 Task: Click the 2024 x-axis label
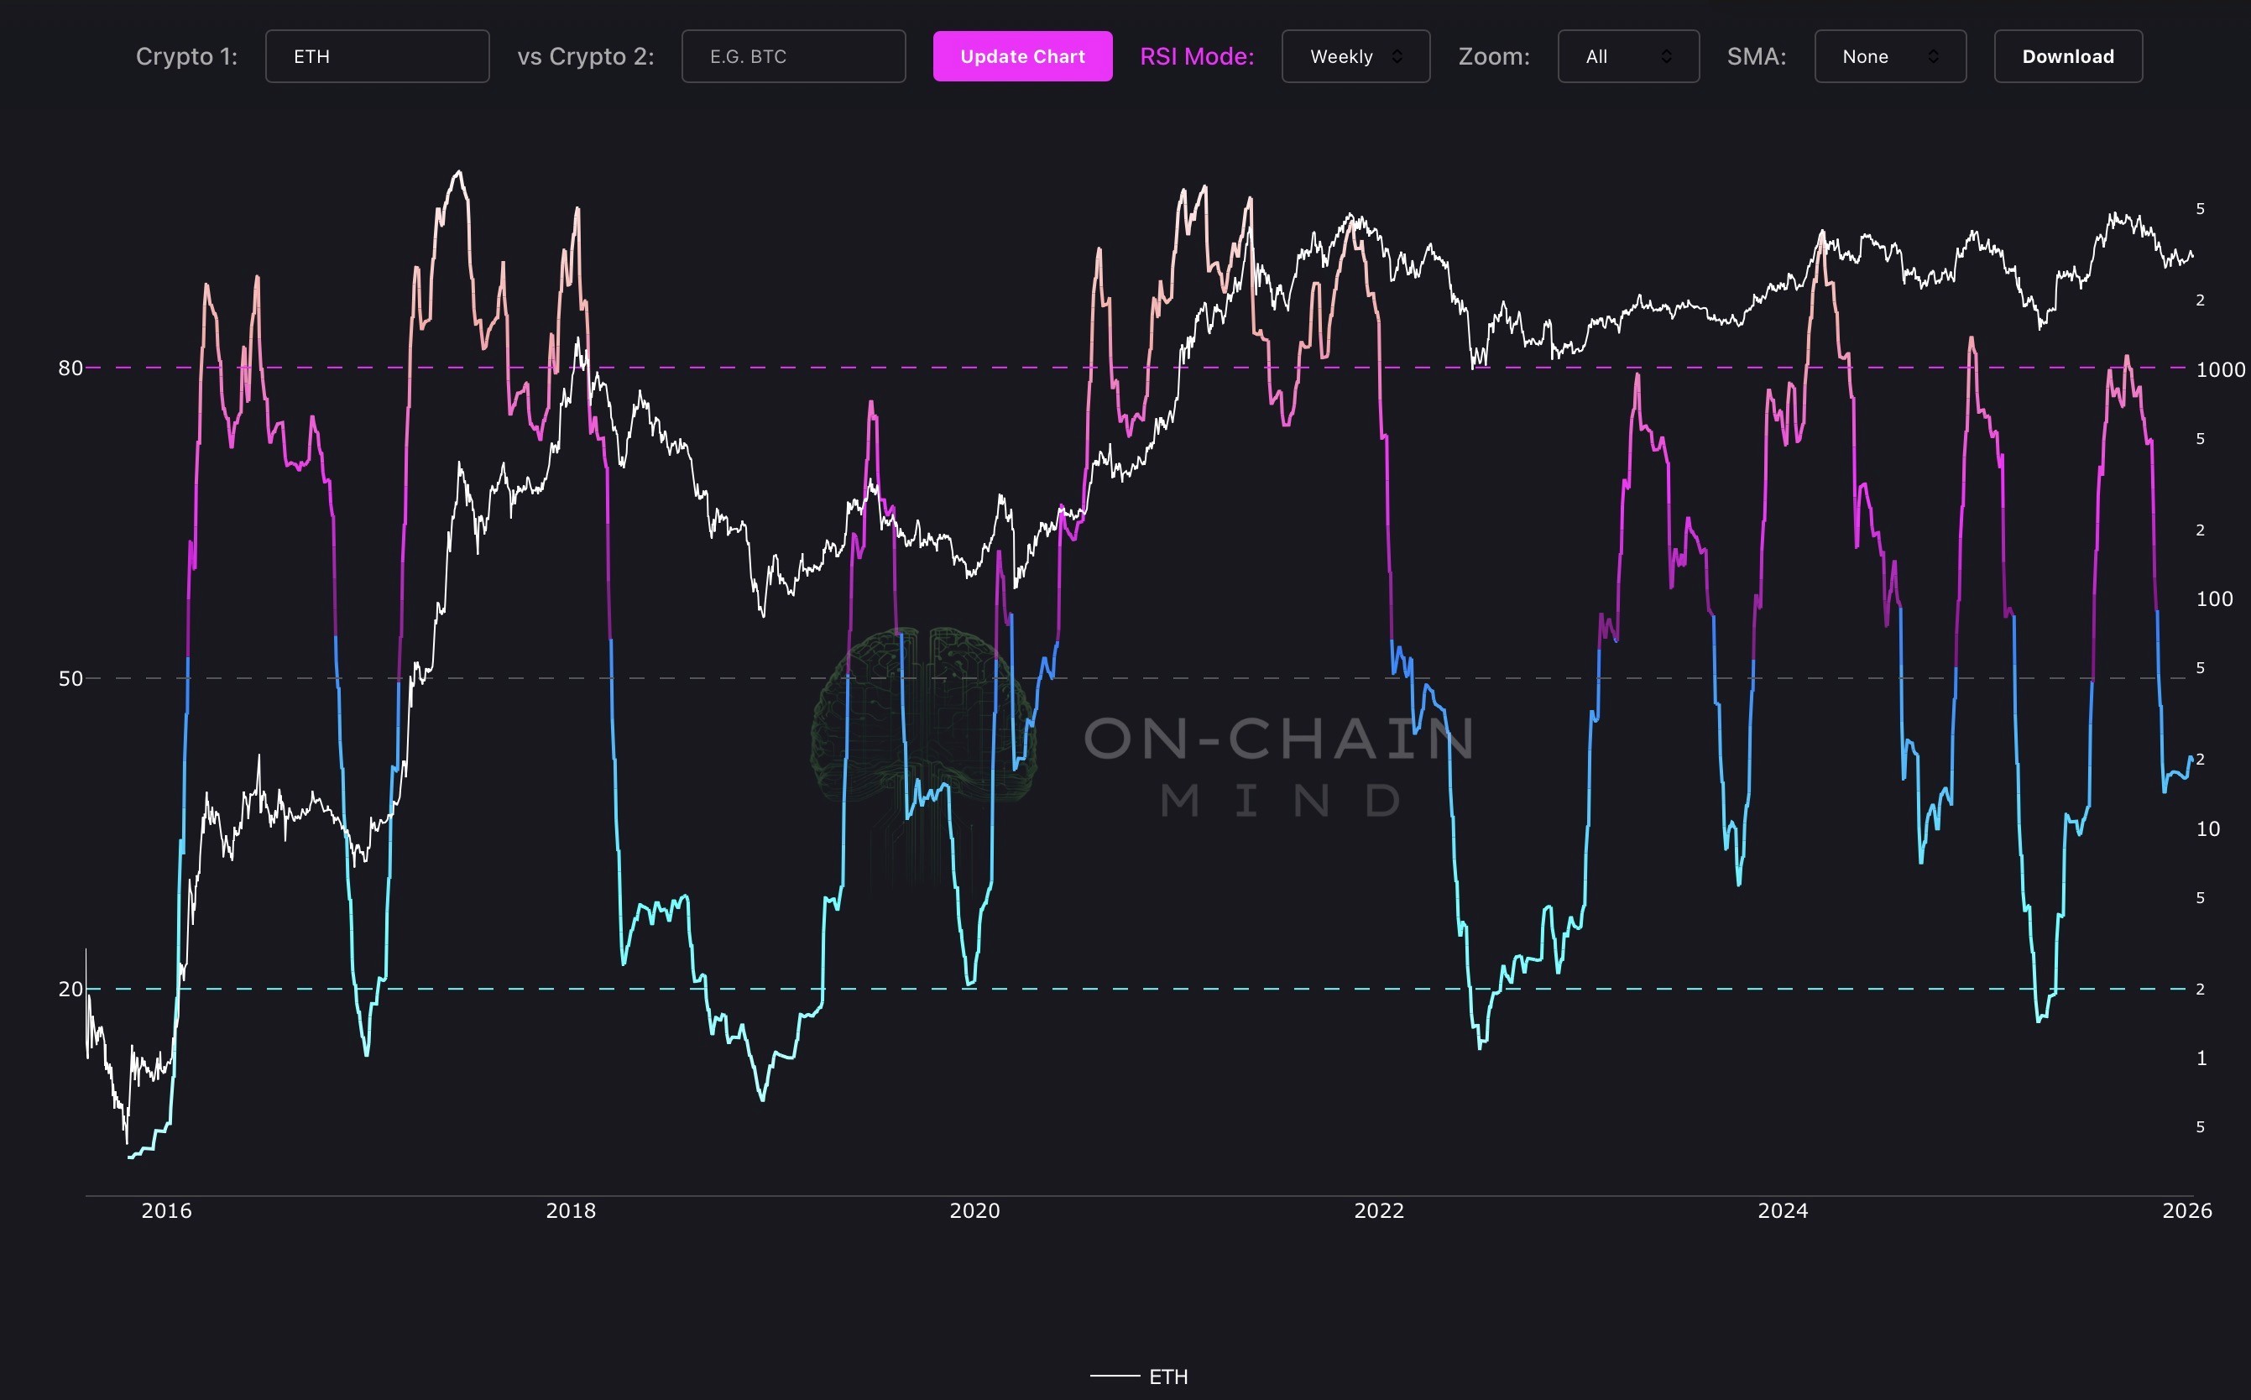1783,1211
